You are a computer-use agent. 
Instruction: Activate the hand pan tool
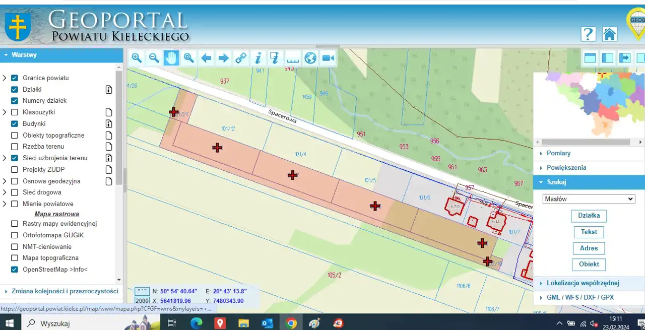point(171,58)
